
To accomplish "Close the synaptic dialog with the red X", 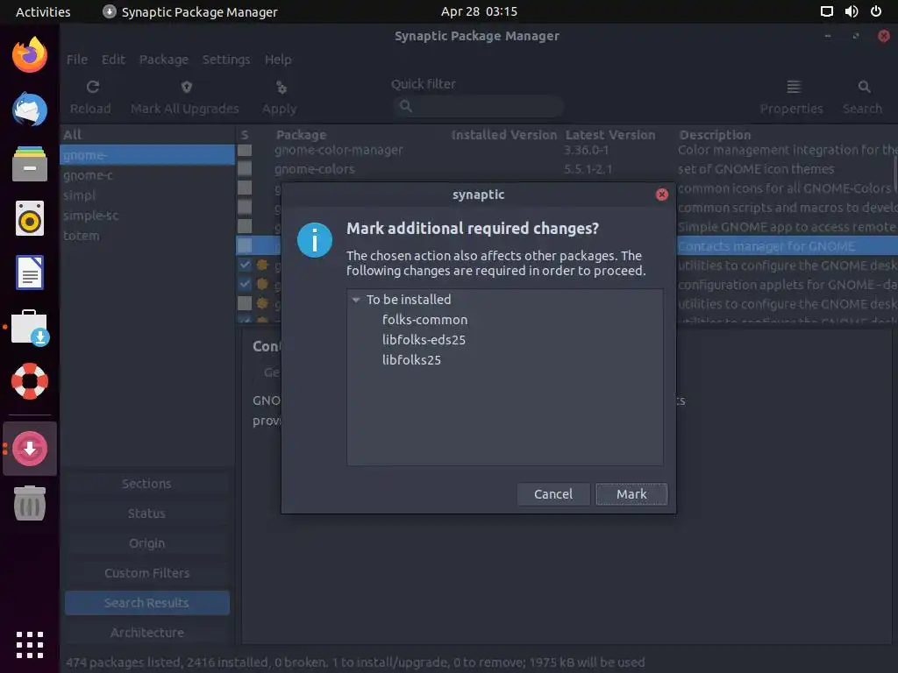I will click(661, 195).
